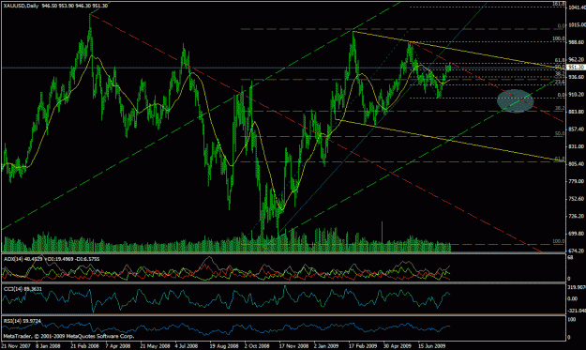This screenshot has height=350, width=586.
Task: Select the 857.40 price scale label
Action: coord(577,129)
